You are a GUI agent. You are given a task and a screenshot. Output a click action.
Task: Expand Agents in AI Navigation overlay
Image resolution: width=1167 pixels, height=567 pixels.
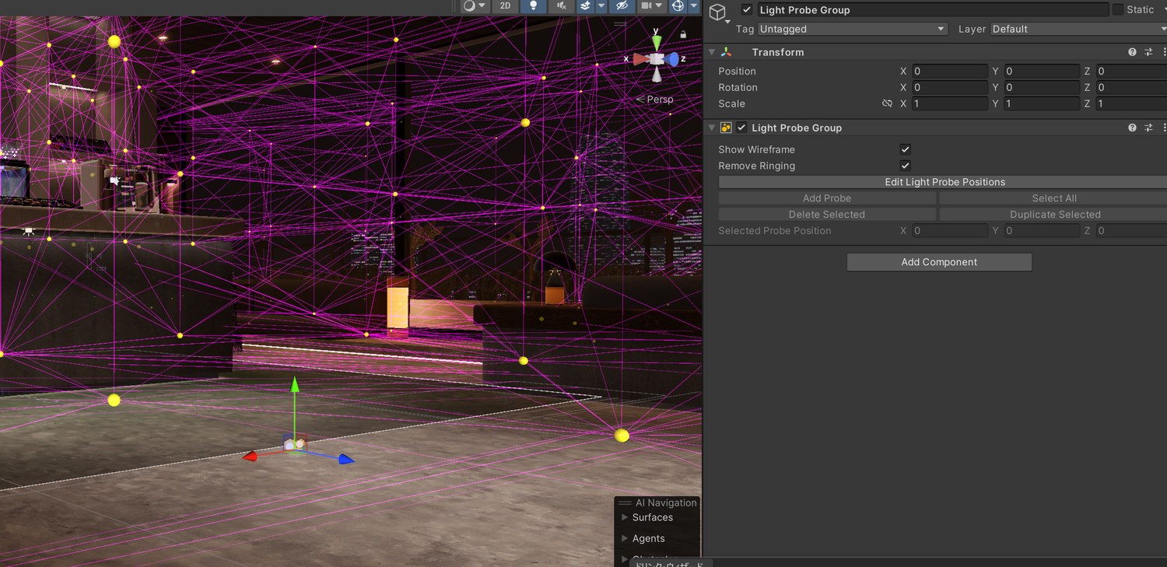(625, 538)
